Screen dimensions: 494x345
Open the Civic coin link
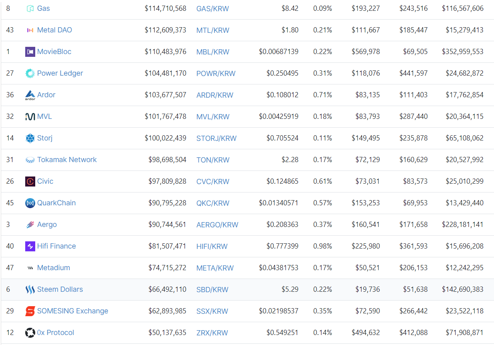pos(45,181)
